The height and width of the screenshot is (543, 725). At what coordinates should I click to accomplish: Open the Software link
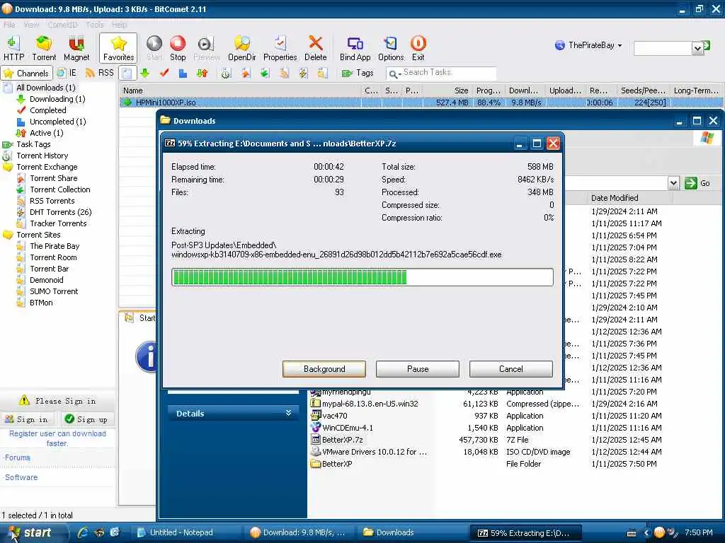21,477
